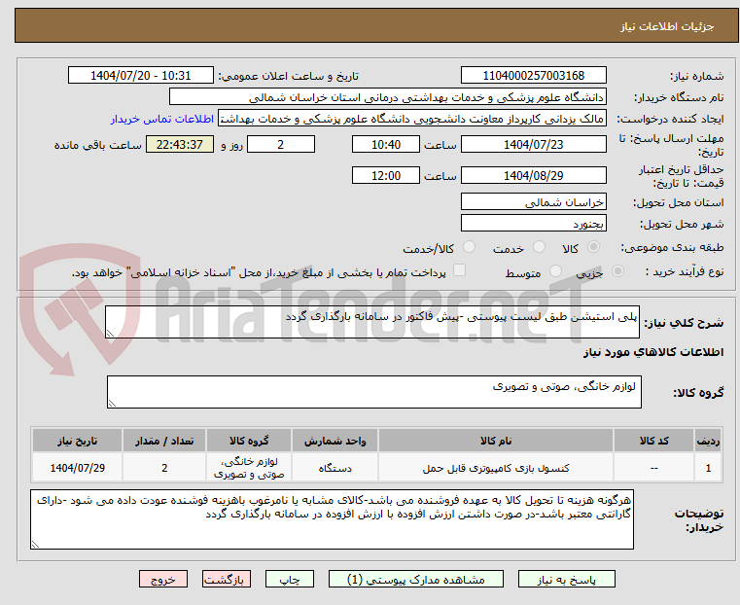Click the row number 1 cell
Viewport: 740px width, 605px height.
[708, 468]
